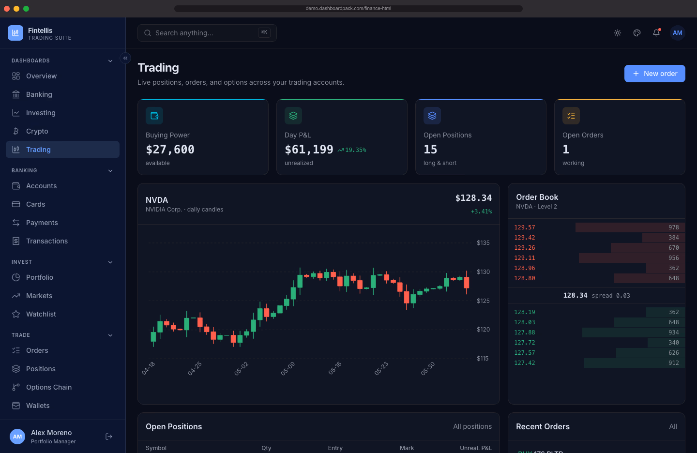This screenshot has height=453, width=697.
Task: Go to the Investing dashboard
Action: click(x=62, y=113)
